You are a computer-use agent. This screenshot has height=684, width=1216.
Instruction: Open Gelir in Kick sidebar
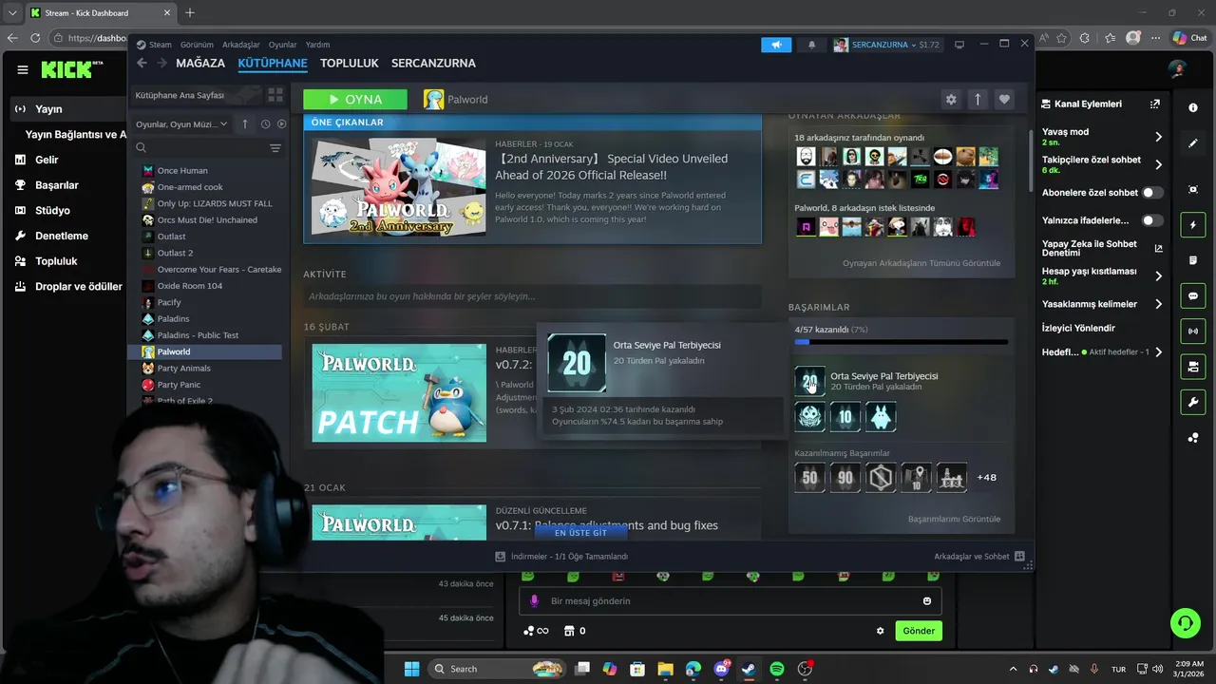click(47, 160)
